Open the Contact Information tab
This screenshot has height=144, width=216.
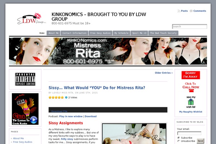point(75,33)
